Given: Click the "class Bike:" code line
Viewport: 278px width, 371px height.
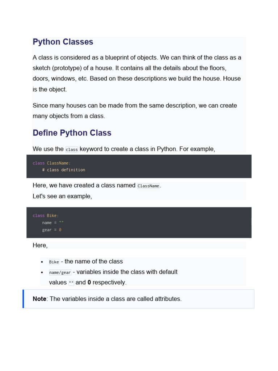Looking at the screenshot, I should tap(46, 216).
